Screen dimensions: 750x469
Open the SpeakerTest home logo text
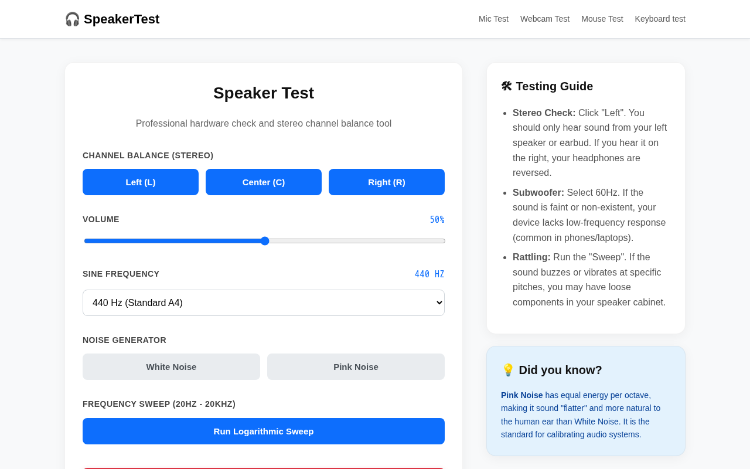point(121,19)
